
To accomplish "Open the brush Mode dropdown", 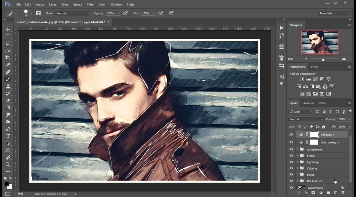I will point(73,13).
